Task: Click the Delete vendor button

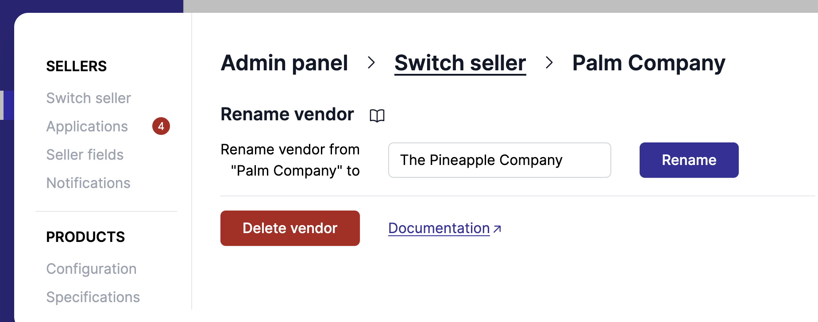Action: pyautogui.click(x=290, y=228)
